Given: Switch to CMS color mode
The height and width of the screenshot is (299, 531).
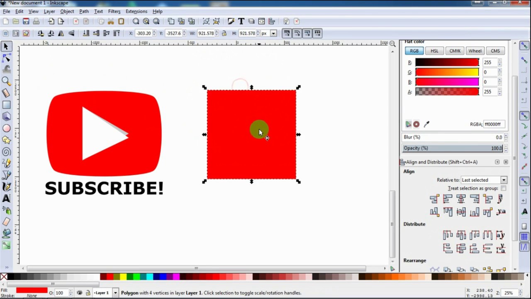Looking at the screenshot, I should 495,51.
